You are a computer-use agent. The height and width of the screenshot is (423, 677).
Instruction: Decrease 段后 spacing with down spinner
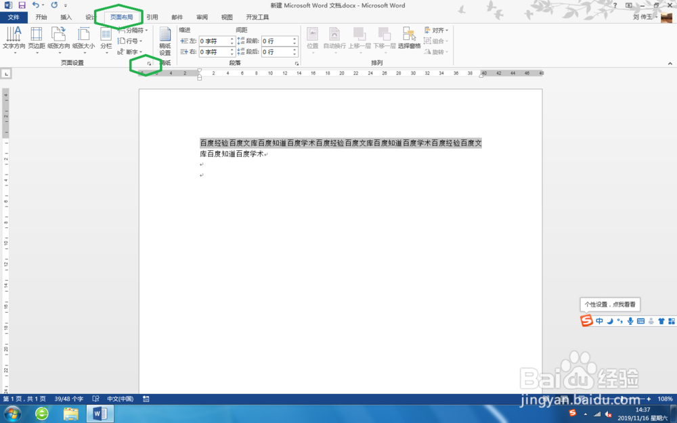coord(295,54)
